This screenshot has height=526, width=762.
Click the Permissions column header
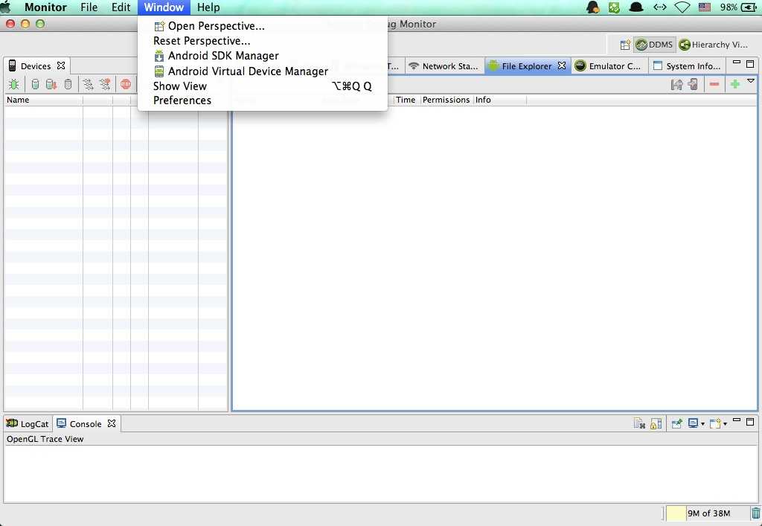(446, 100)
